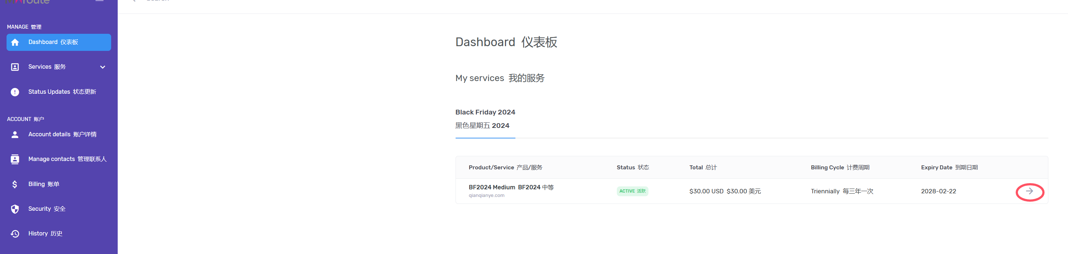This screenshot has width=1068, height=254.
Task: Click the Billing Cycle column header
Action: coord(840,168)
